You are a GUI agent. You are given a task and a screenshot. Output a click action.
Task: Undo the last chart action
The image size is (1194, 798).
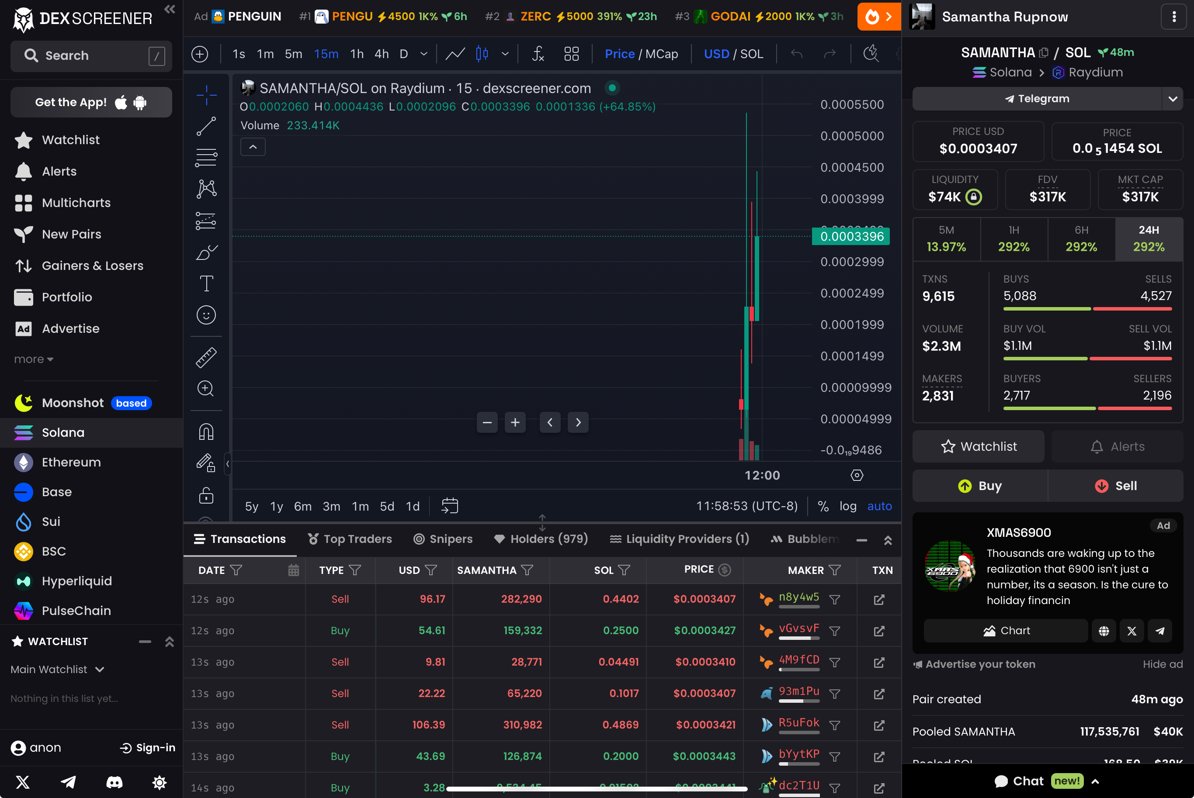click(x=796, y=53)
